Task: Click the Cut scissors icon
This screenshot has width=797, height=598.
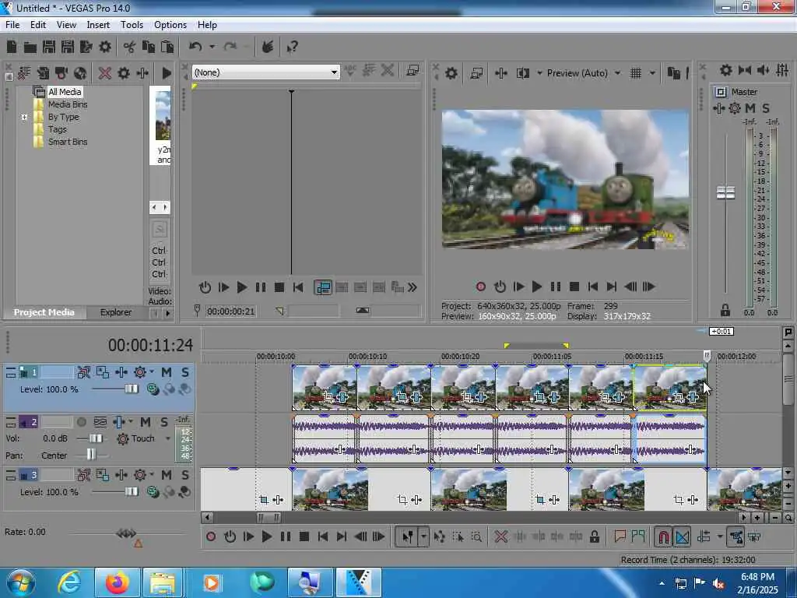Action: pyautogui.click(x=129, y=47)
